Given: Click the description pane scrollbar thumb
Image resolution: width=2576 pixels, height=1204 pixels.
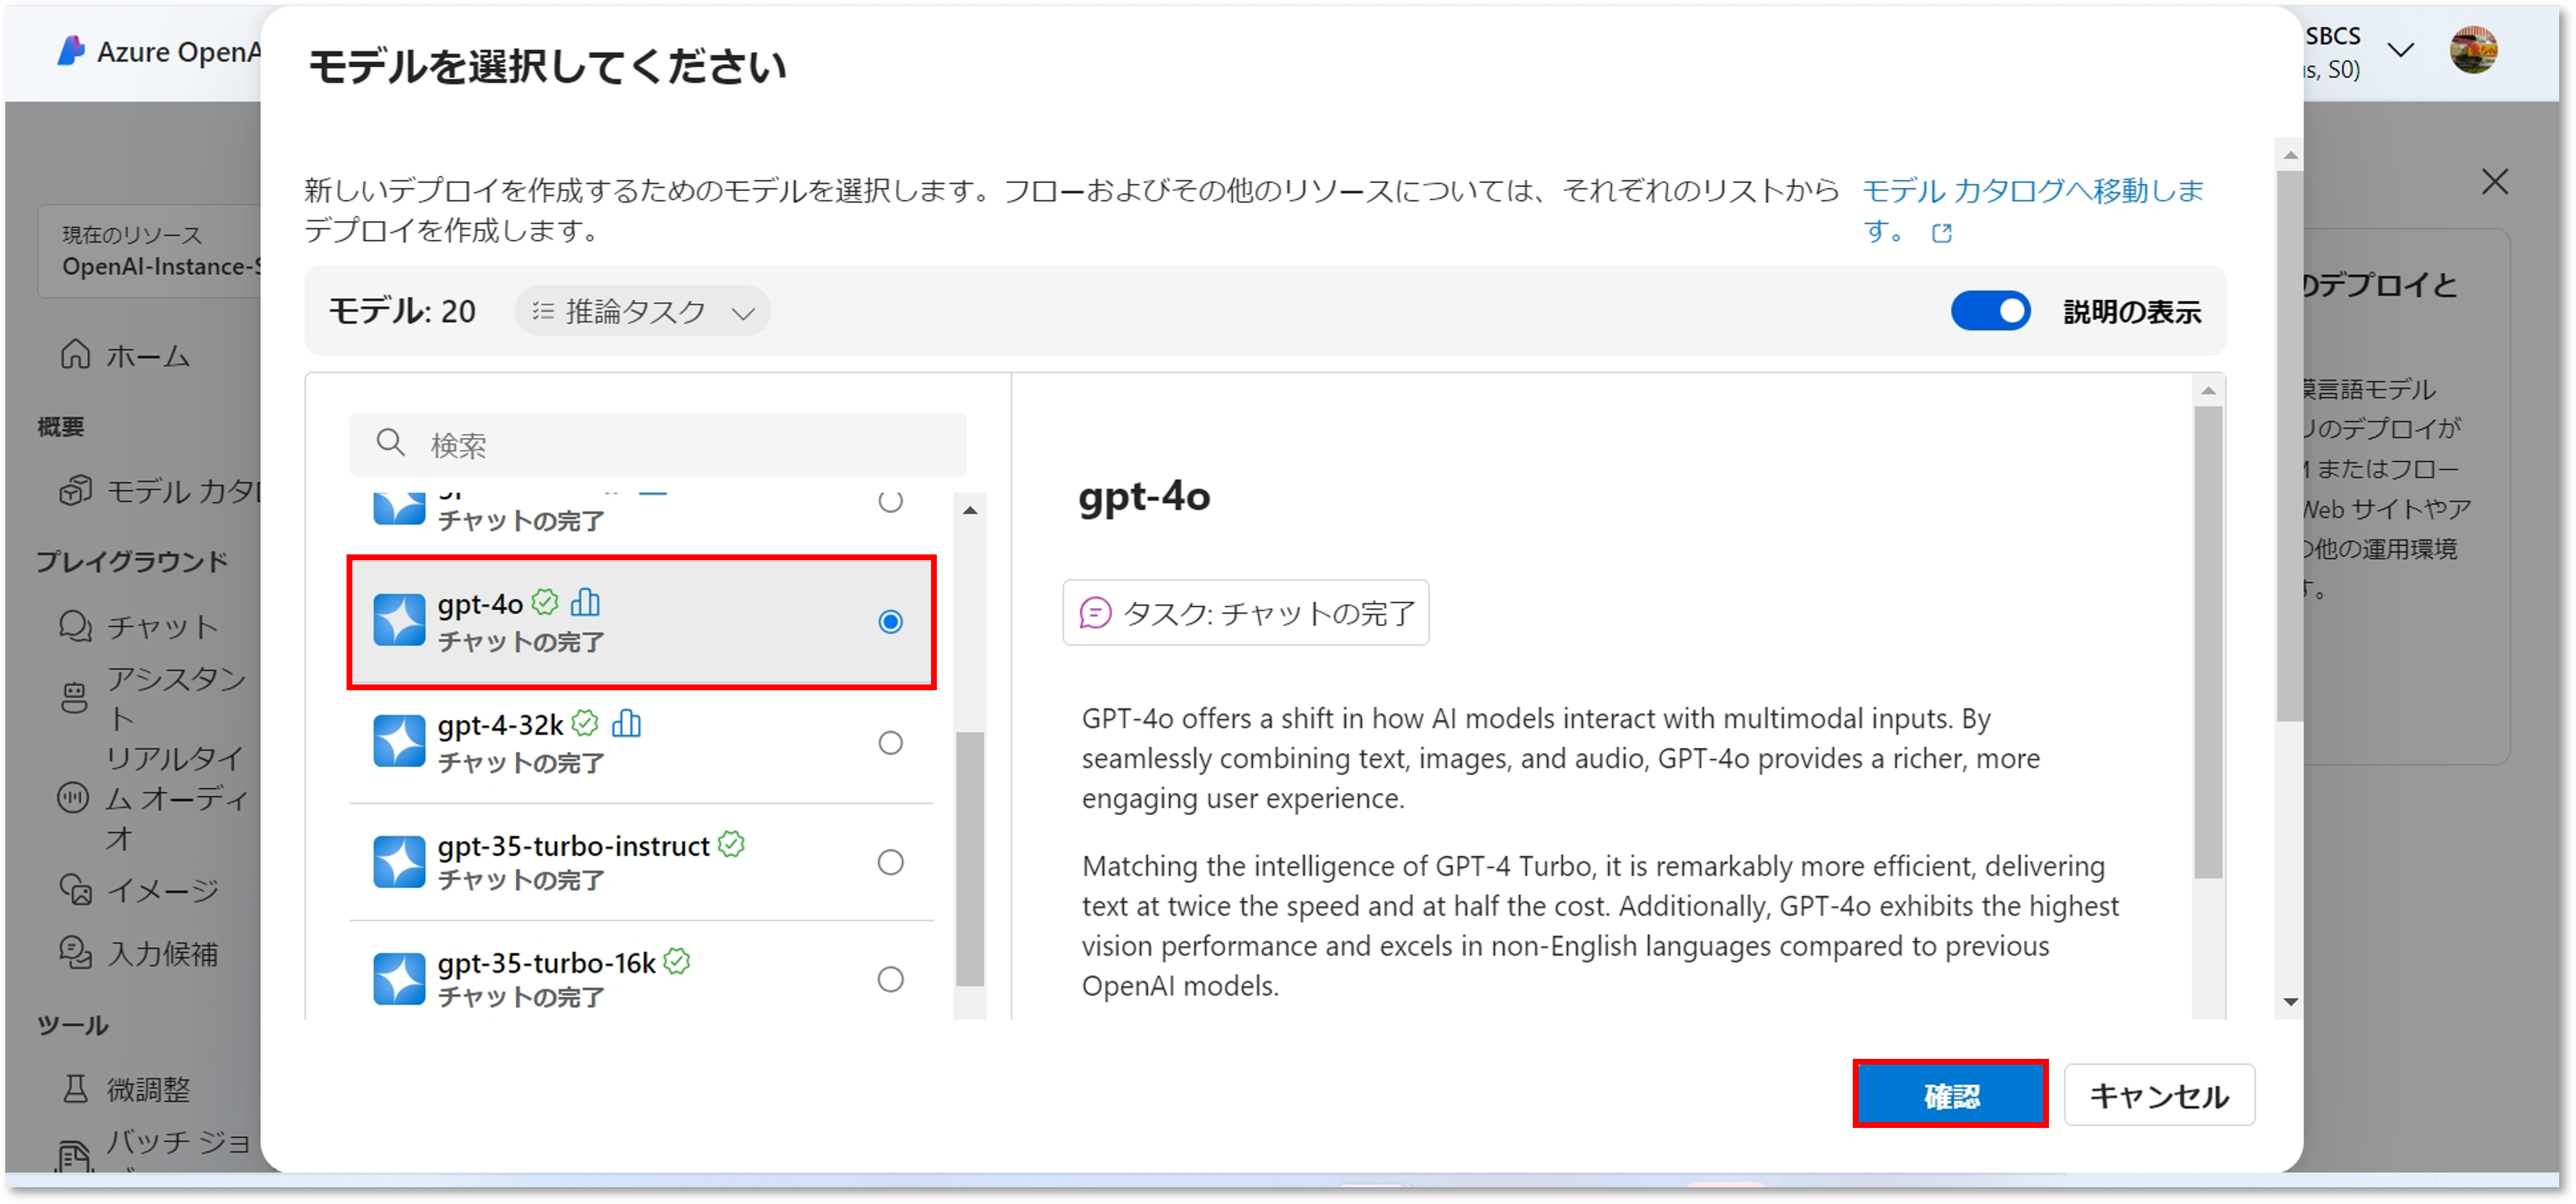Looking at the screenshot, I should 2208,641.
